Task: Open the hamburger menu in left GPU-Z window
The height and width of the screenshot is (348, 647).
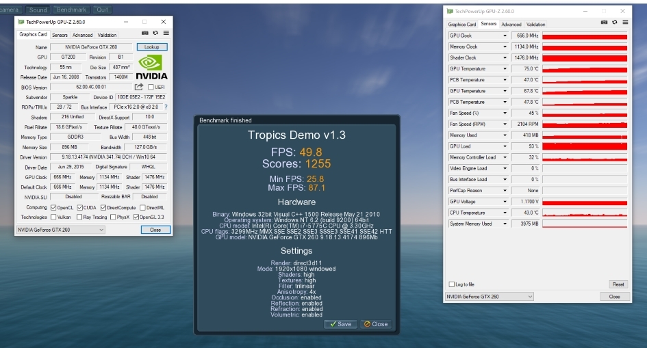Action: [x=166, y=33]
